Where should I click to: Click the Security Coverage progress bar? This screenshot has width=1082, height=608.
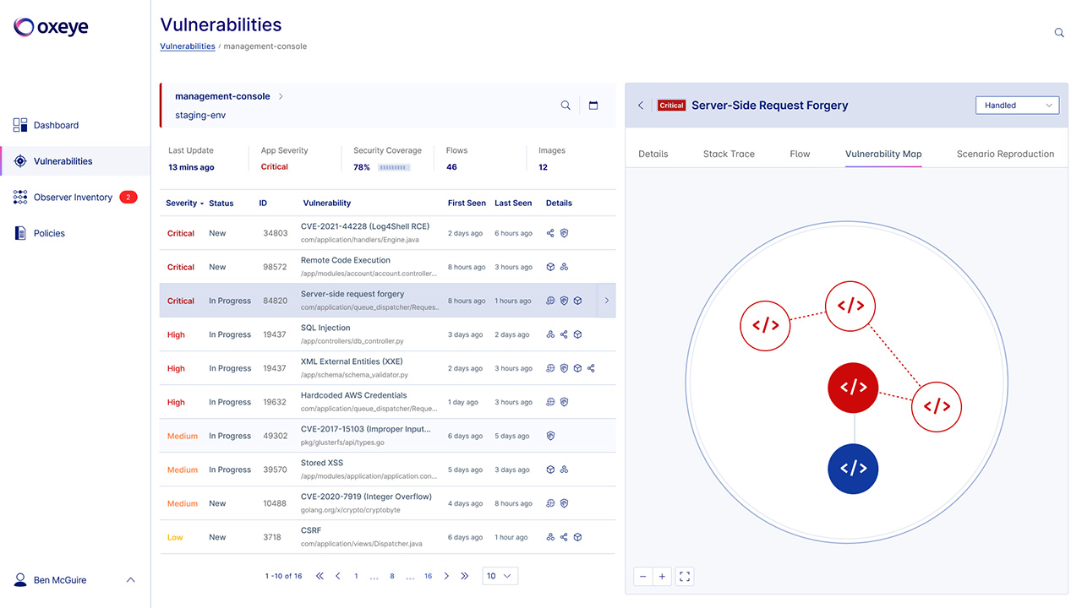pos(393,167)
